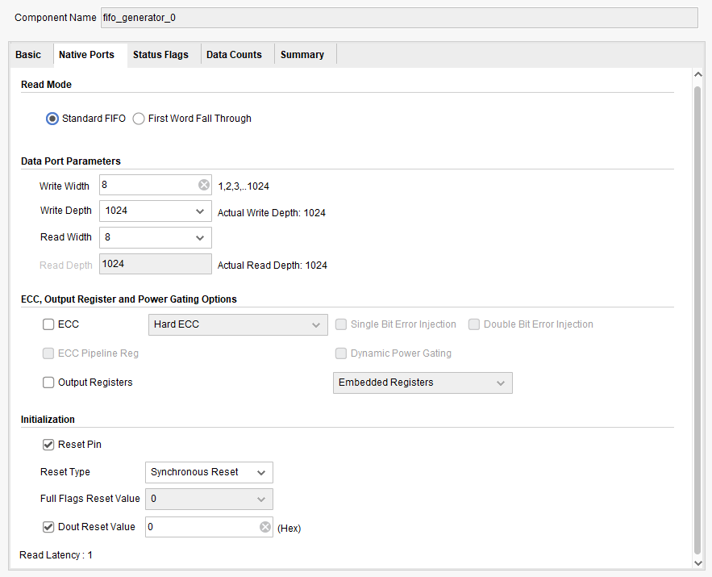View the Summary tab

[x=302, y=55]
